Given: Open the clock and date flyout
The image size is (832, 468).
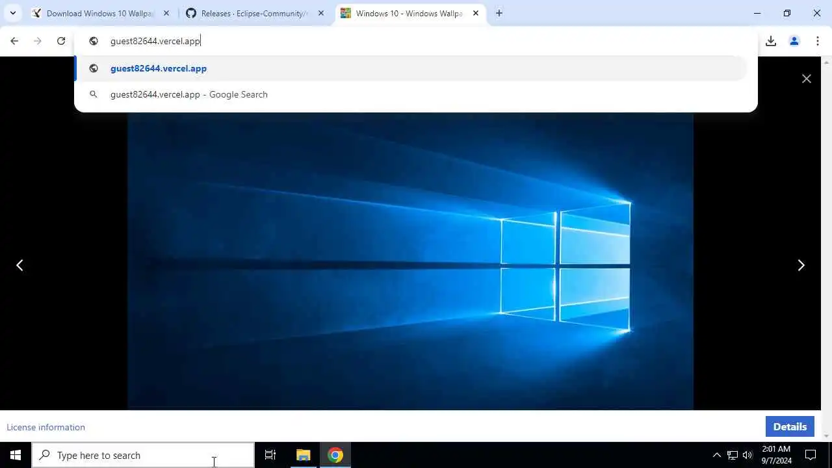Looking at the screenshot, I should [x=776, y=455].
